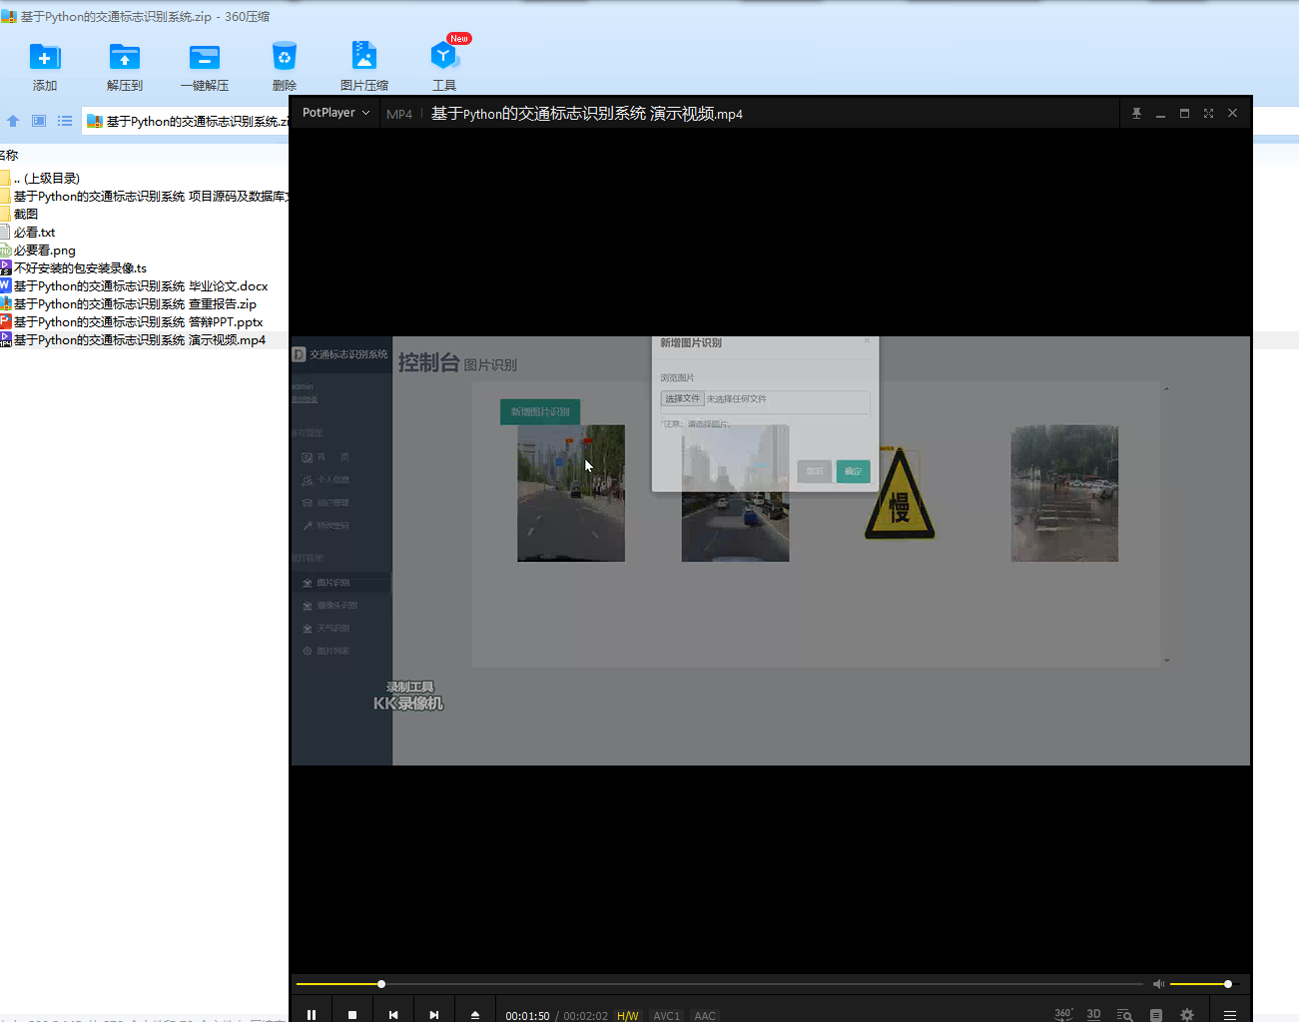The width and height of the screenshot is (1299, 1022).
Task: Pause the video playback
Action: pos(312,1014)
